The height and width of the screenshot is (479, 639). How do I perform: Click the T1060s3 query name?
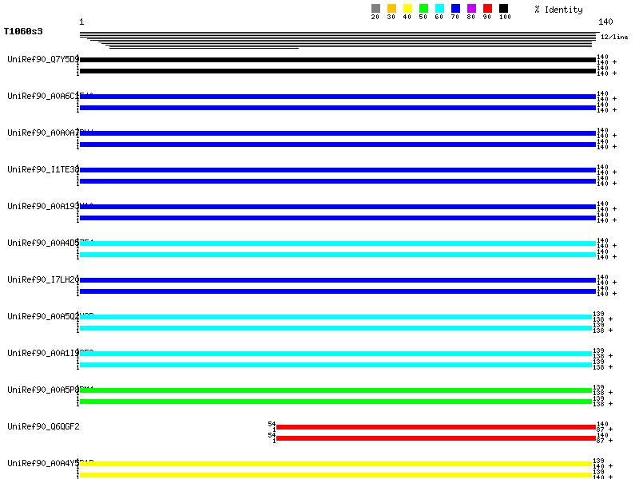coord(23,32)
